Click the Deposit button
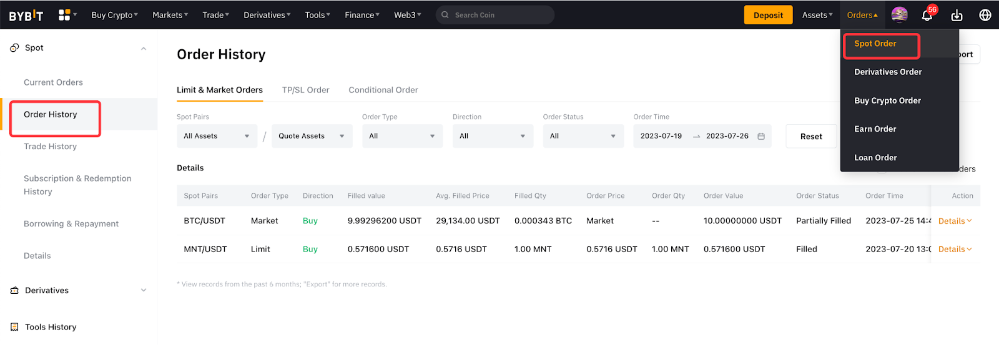999x345 pixels. tap(768, 15)
